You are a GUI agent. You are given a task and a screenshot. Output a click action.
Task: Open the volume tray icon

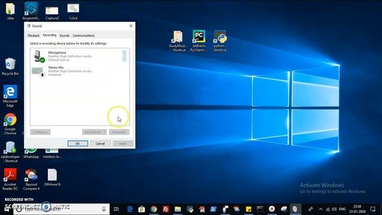(334, 209)
